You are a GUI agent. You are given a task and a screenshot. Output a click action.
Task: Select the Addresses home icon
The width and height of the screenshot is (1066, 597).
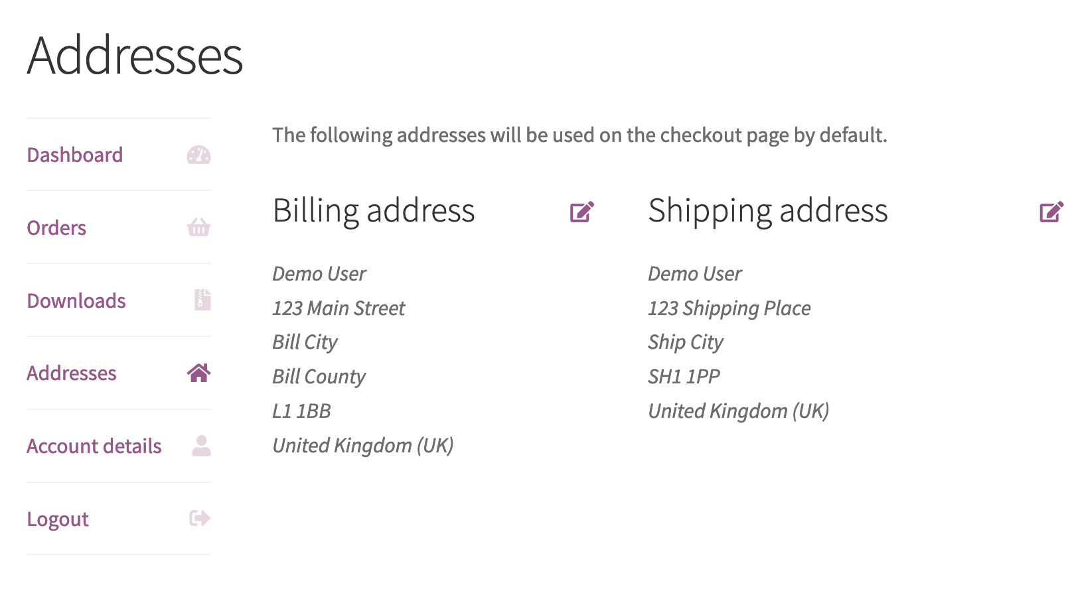[x=198, y=373]
